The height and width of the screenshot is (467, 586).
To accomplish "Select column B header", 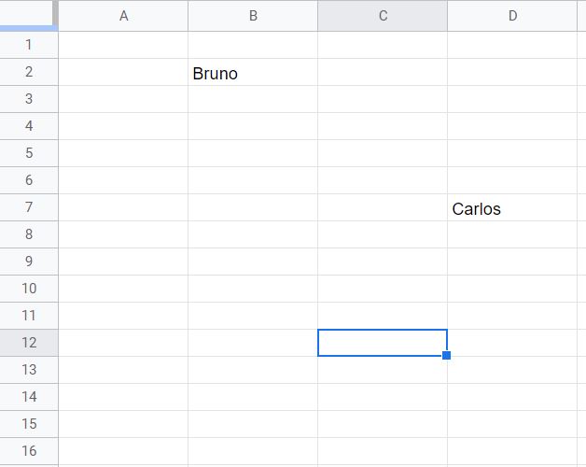I will pos(253,16).
